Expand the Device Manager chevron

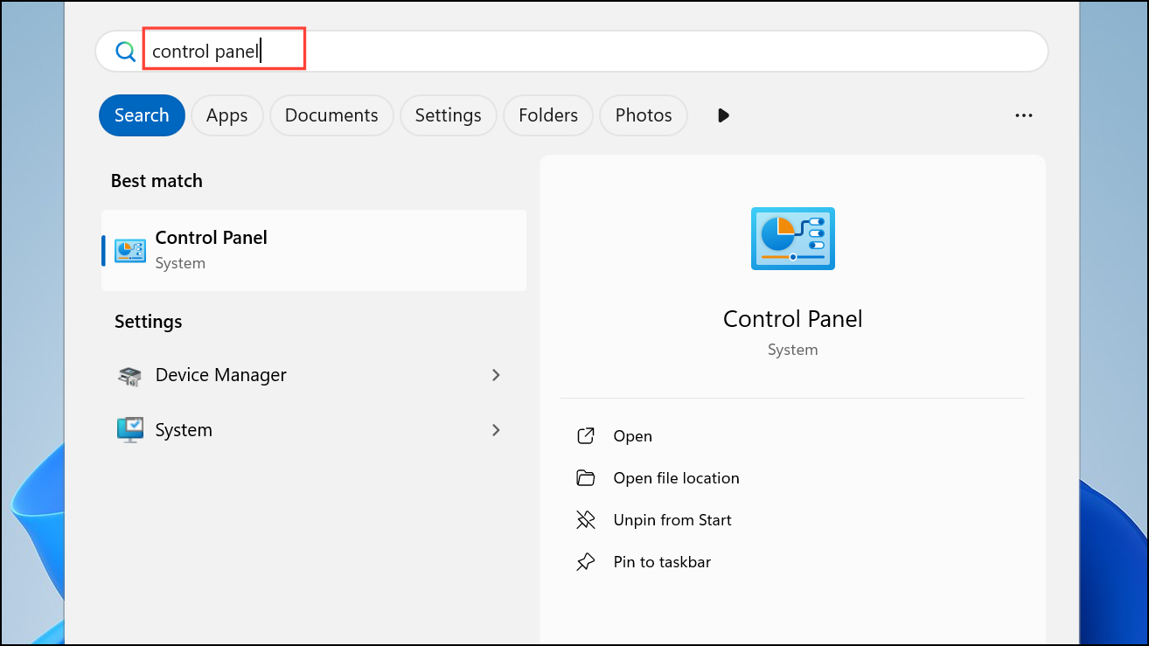click(x=496, y=375)
